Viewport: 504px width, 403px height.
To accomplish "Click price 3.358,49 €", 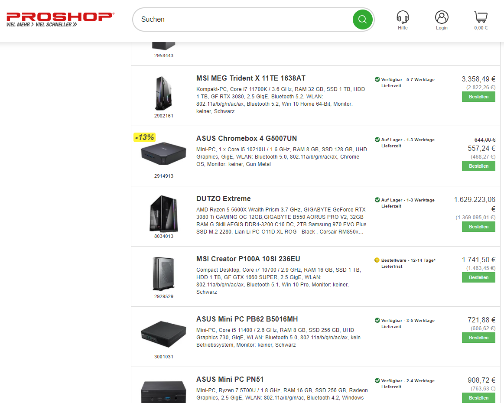I will tap(478, 79).
